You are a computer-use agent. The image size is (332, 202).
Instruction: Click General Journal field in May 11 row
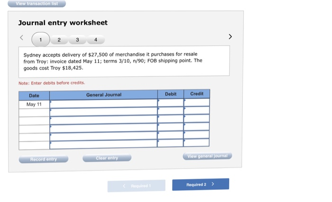(103, 104)
